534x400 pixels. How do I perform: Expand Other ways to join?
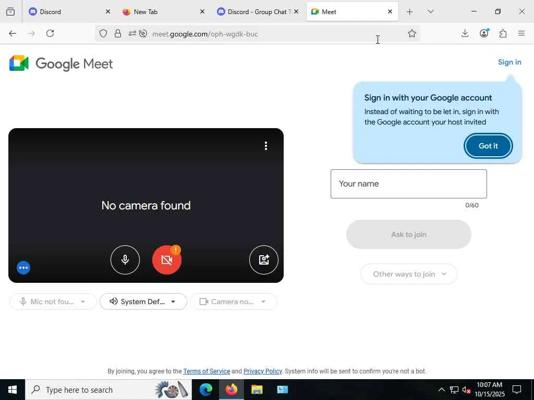[x=409, y=274]
